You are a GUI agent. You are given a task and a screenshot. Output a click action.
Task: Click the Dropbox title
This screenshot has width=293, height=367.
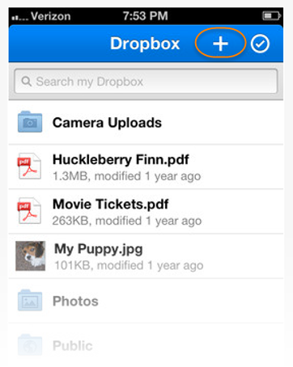[x=145, y=44]
